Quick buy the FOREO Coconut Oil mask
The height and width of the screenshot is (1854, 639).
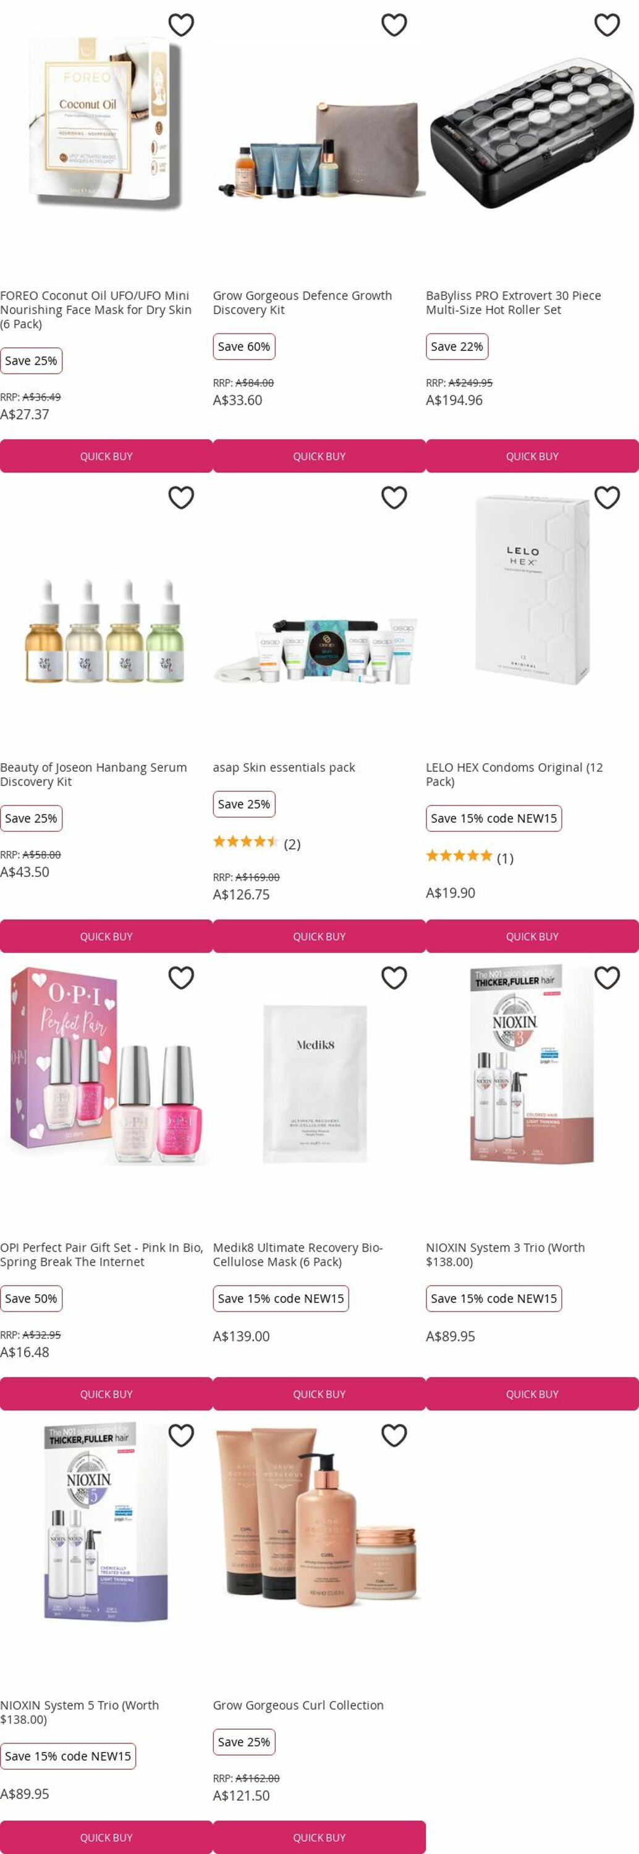click(106, 456)
